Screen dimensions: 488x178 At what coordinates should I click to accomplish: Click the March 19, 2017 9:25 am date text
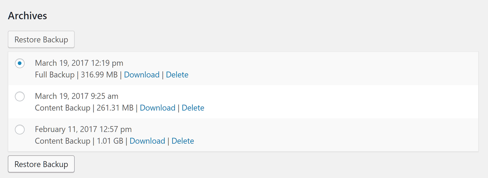77,96
